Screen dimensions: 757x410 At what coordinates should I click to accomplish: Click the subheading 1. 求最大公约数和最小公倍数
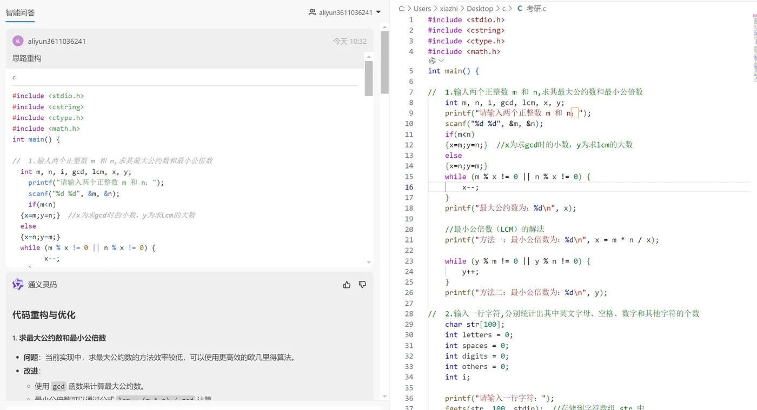59,338
